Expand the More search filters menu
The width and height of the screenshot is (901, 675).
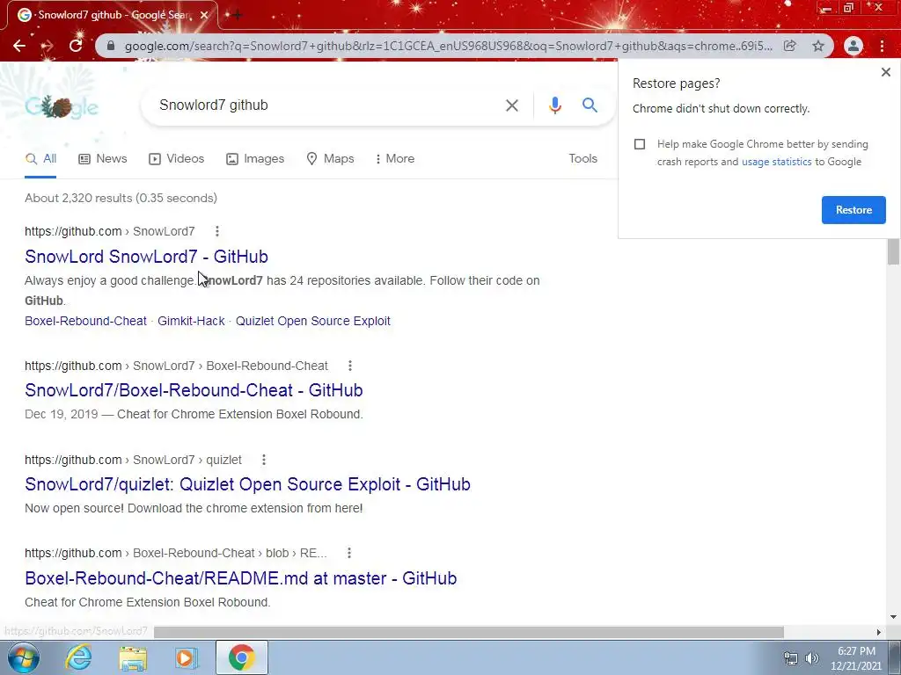point(395,159)
